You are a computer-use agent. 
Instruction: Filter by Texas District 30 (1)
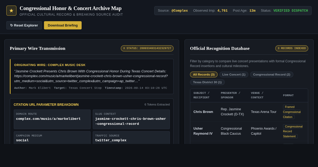tap(207, 82)
